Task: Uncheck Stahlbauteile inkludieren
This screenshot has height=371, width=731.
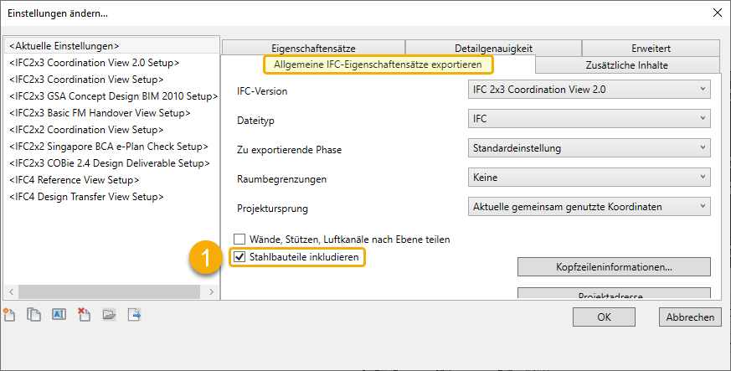Action: (x=239, y=257)
